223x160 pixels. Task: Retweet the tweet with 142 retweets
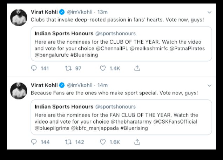68,142
